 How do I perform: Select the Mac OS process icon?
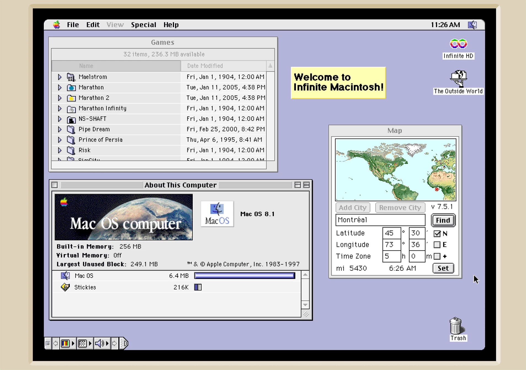click(x=65, y=276)
